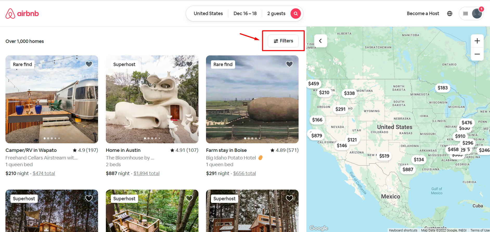490x232 pixels.
Task: Open the hamburger user menu
Action: click(466, 14)
